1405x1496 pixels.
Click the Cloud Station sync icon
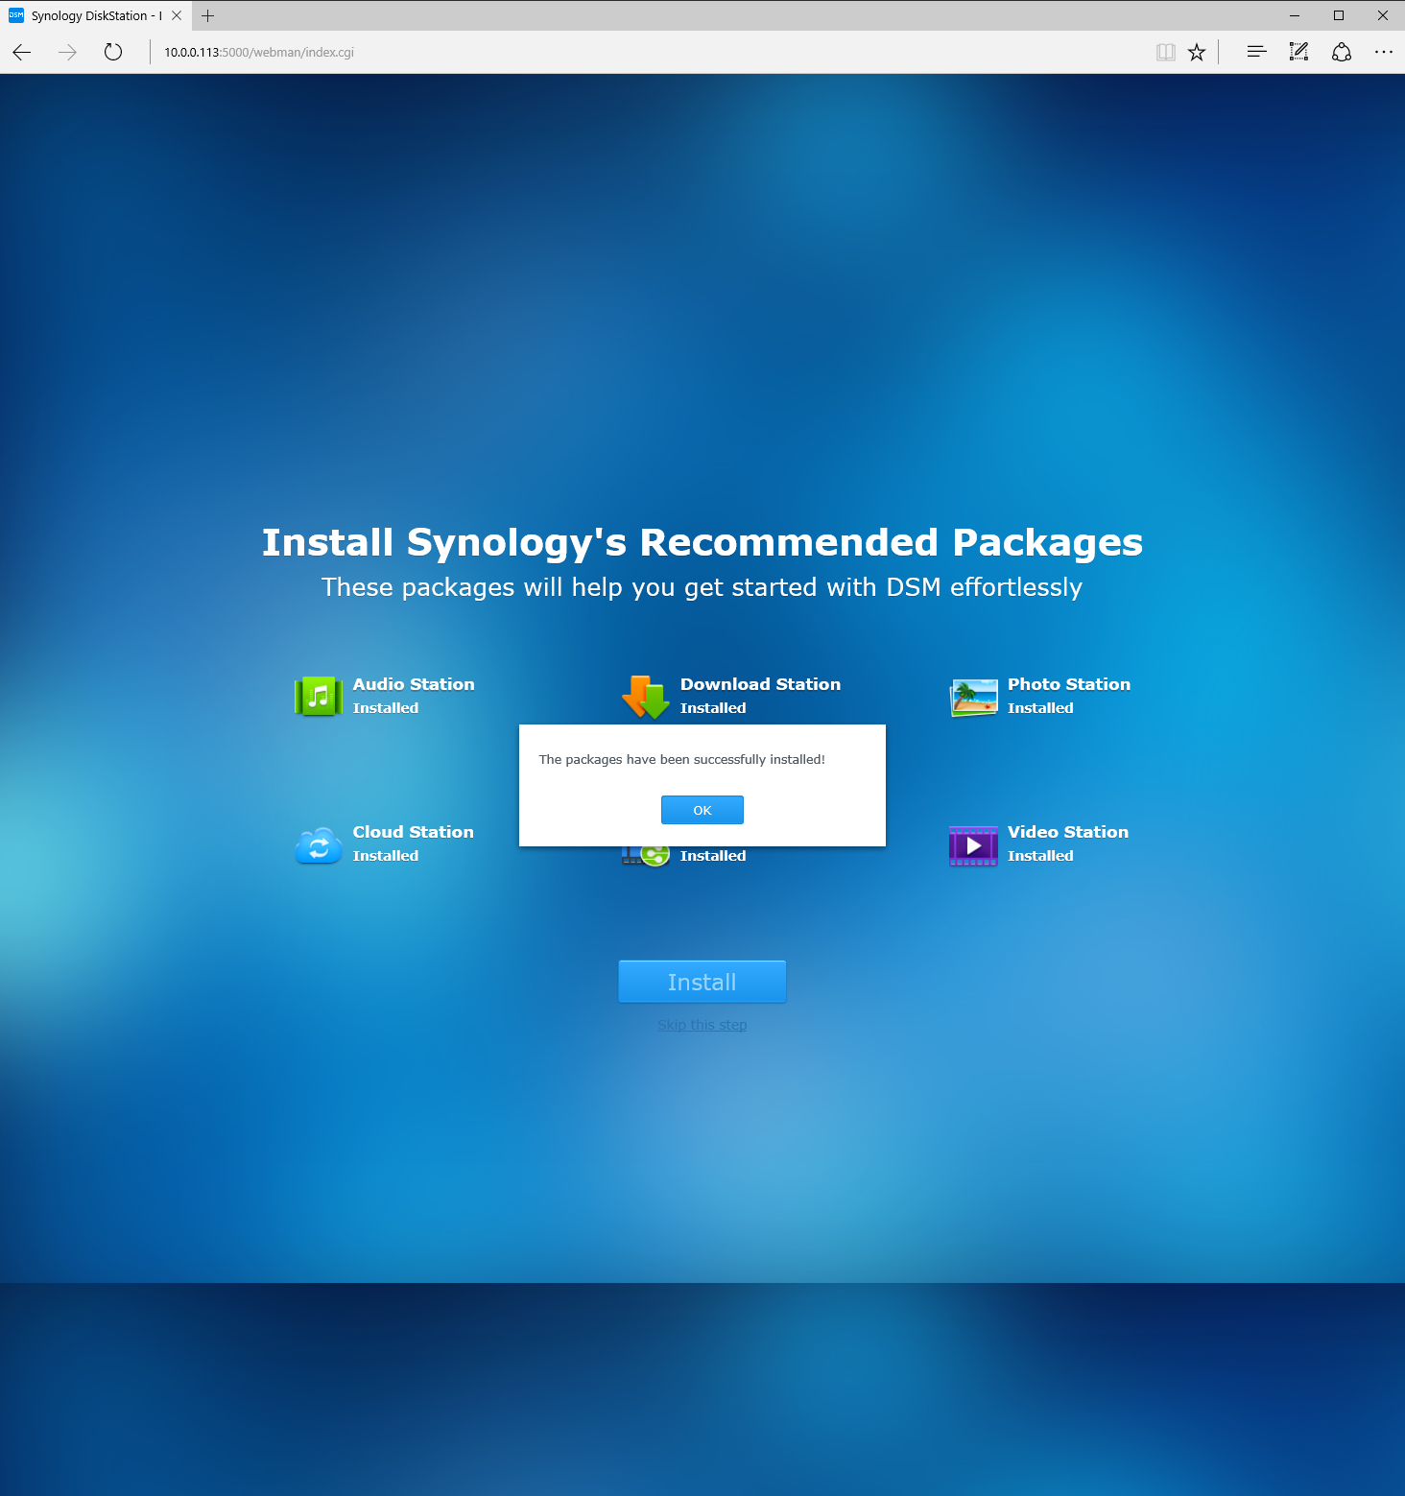[318, 845]
